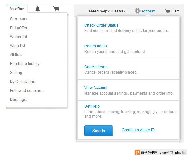Open Summary in My eBay menu
The image size is (189, 157).
tap(19, 19)
